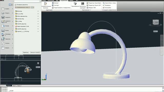This screenshot has width=164, height=92.
Task: Click the ViewCube in the viewport
Action: pos(156,22)
